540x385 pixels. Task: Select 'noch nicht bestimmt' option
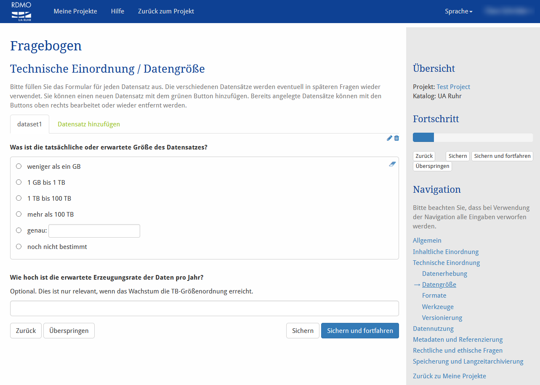[x=19, y=246]
